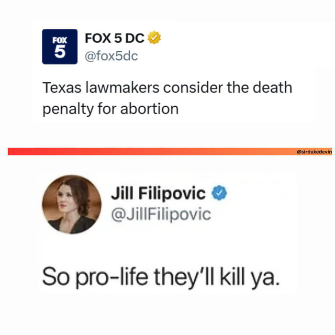Click the word 'FOX' inside the logo
The image size is (335, 335).
60,40
